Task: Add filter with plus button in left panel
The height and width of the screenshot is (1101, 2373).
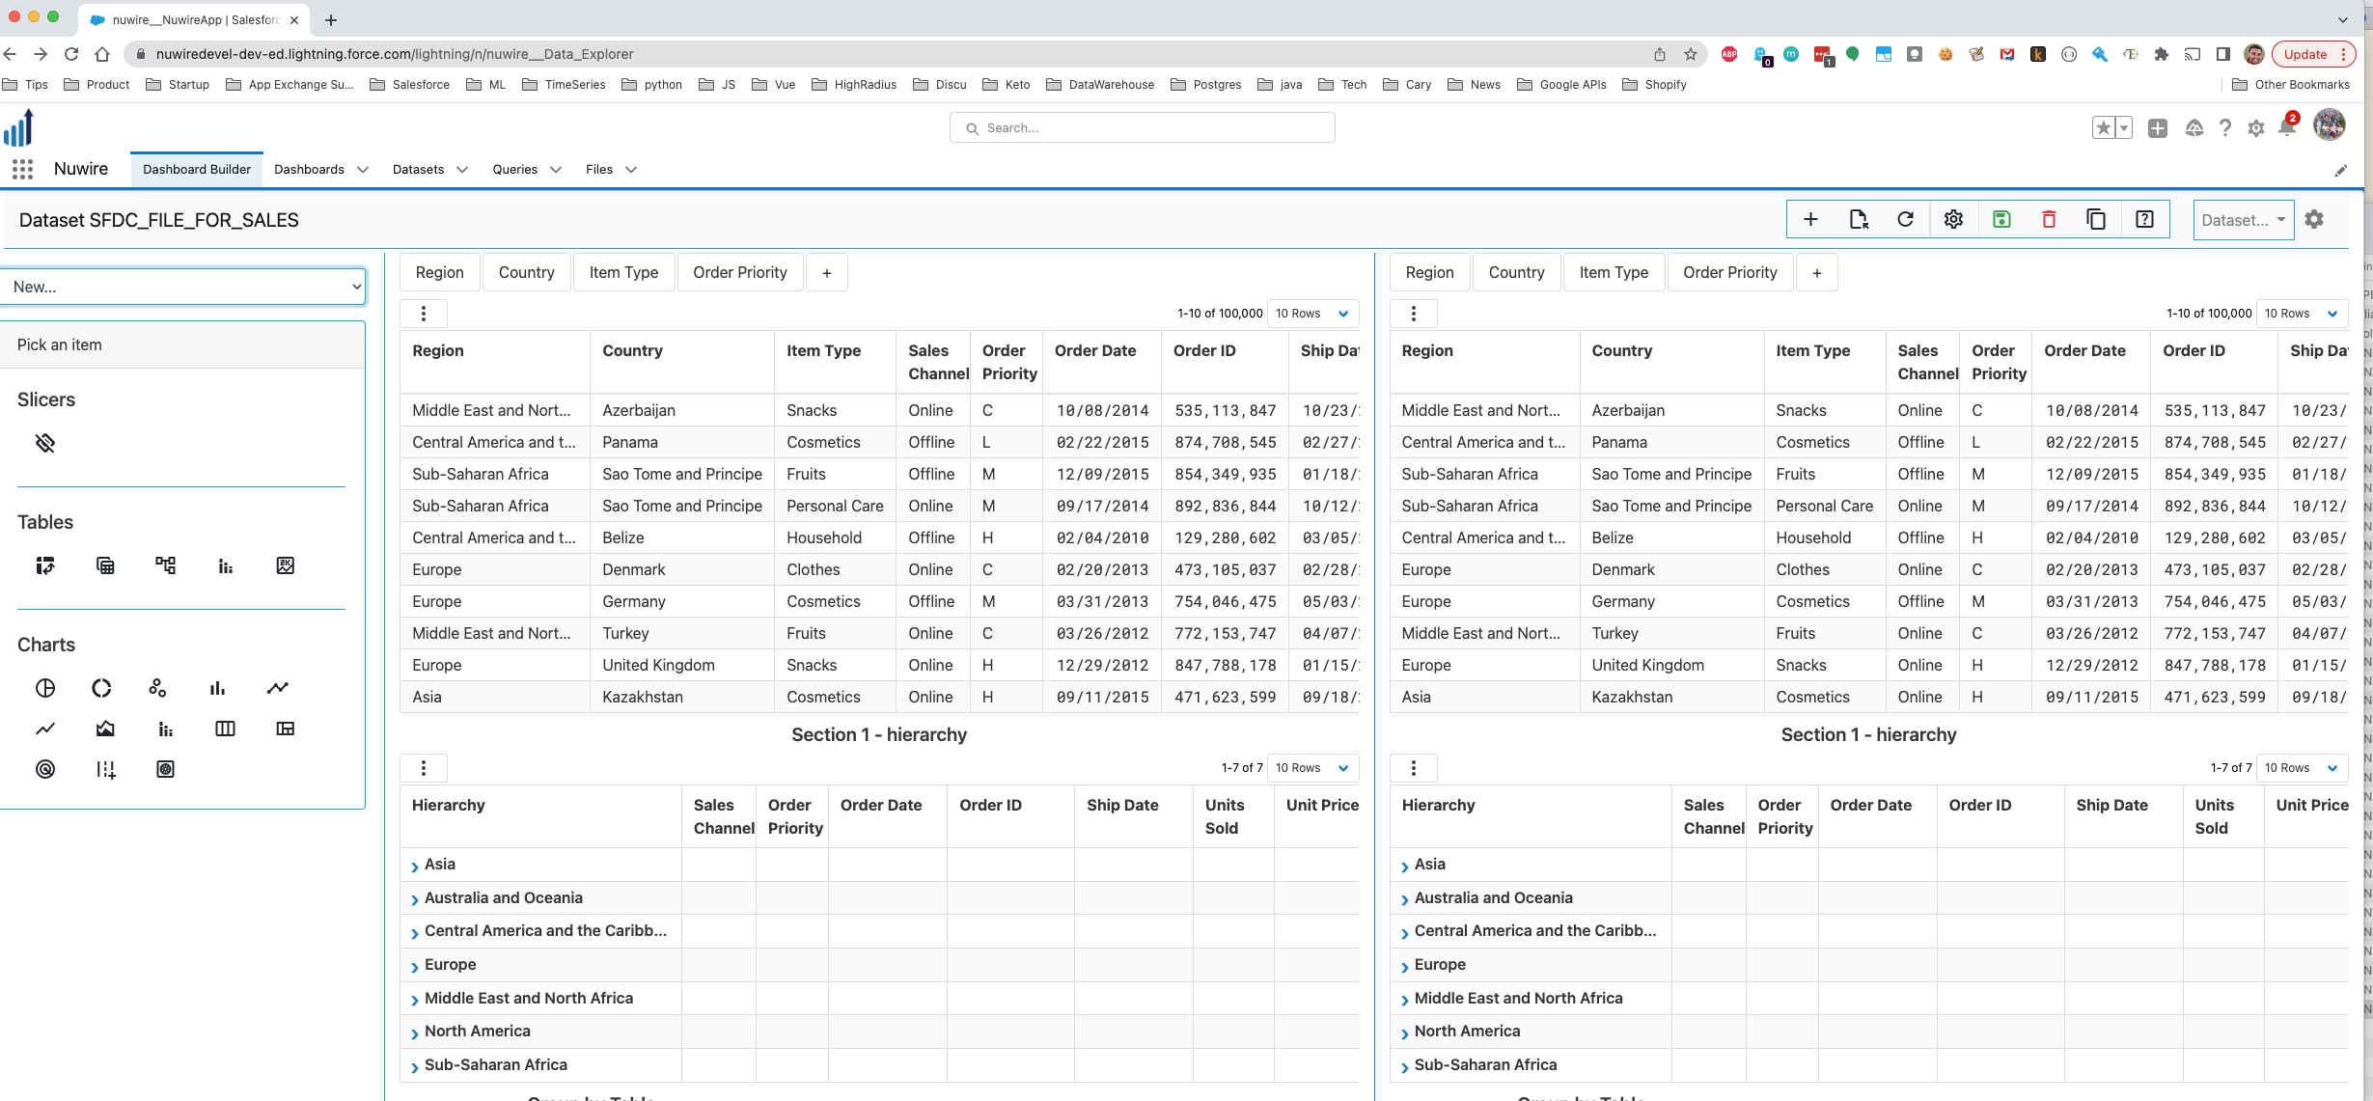Action: [x=827, y=273]
